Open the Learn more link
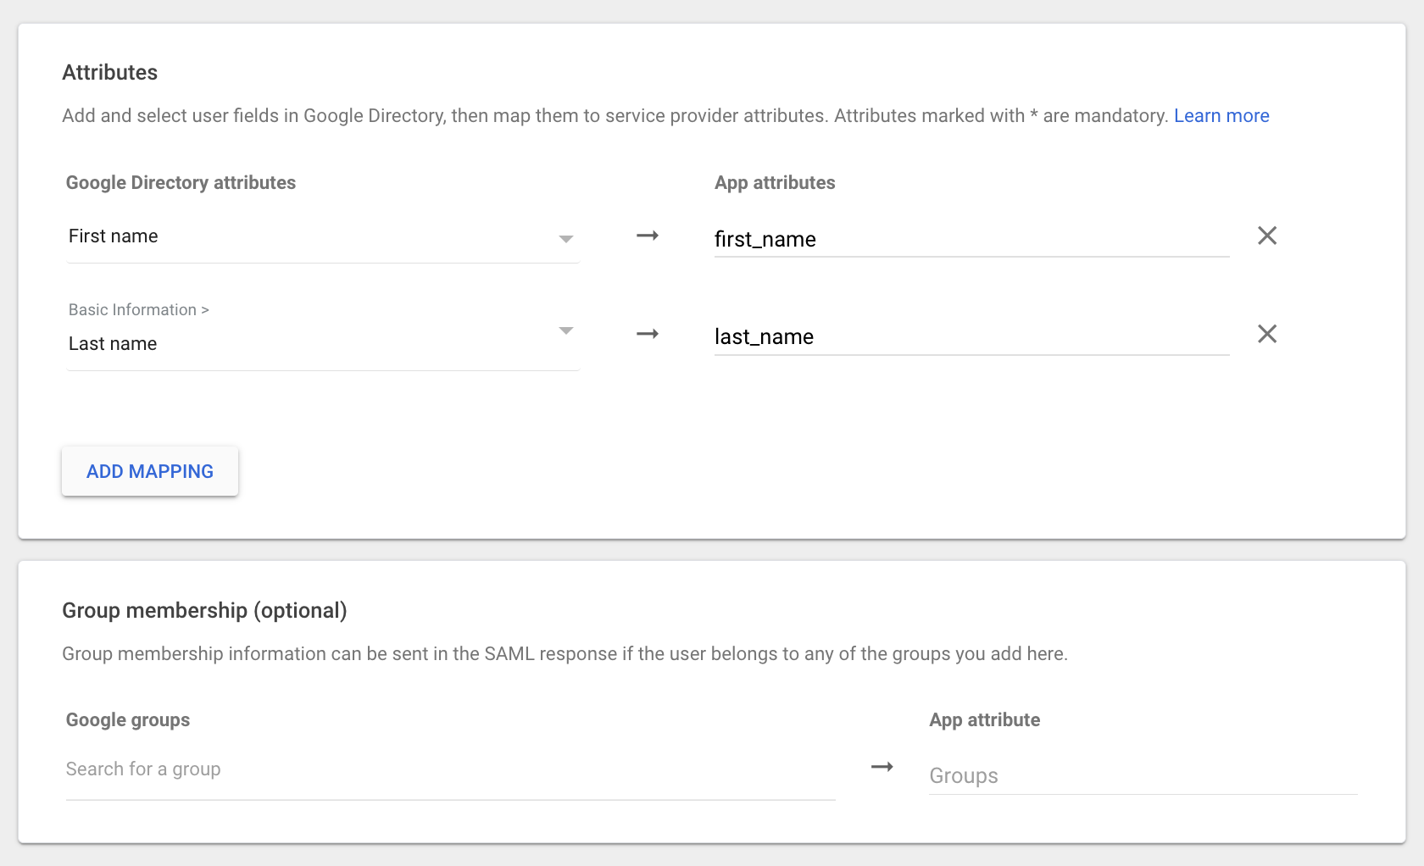1424x866 pixels. click(1221, 116)
